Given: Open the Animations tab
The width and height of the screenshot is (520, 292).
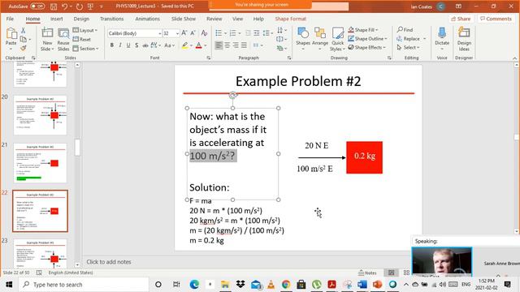Looking at the screenshot, I should [147, 19].
